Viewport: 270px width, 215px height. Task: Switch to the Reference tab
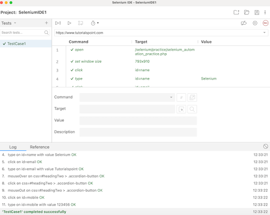click(x=40, y=147)
